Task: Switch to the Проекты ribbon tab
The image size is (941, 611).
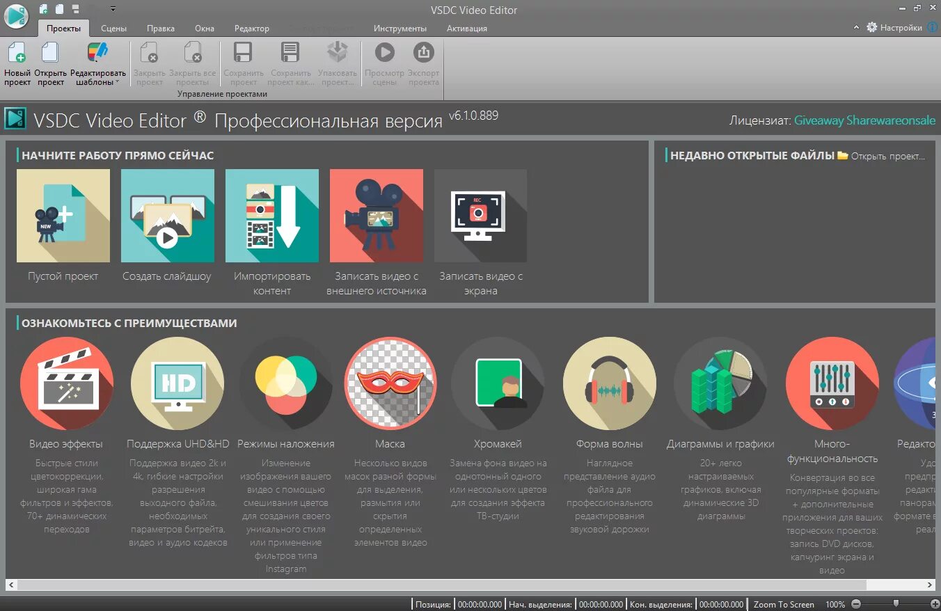Action: [x=63, y=29]
